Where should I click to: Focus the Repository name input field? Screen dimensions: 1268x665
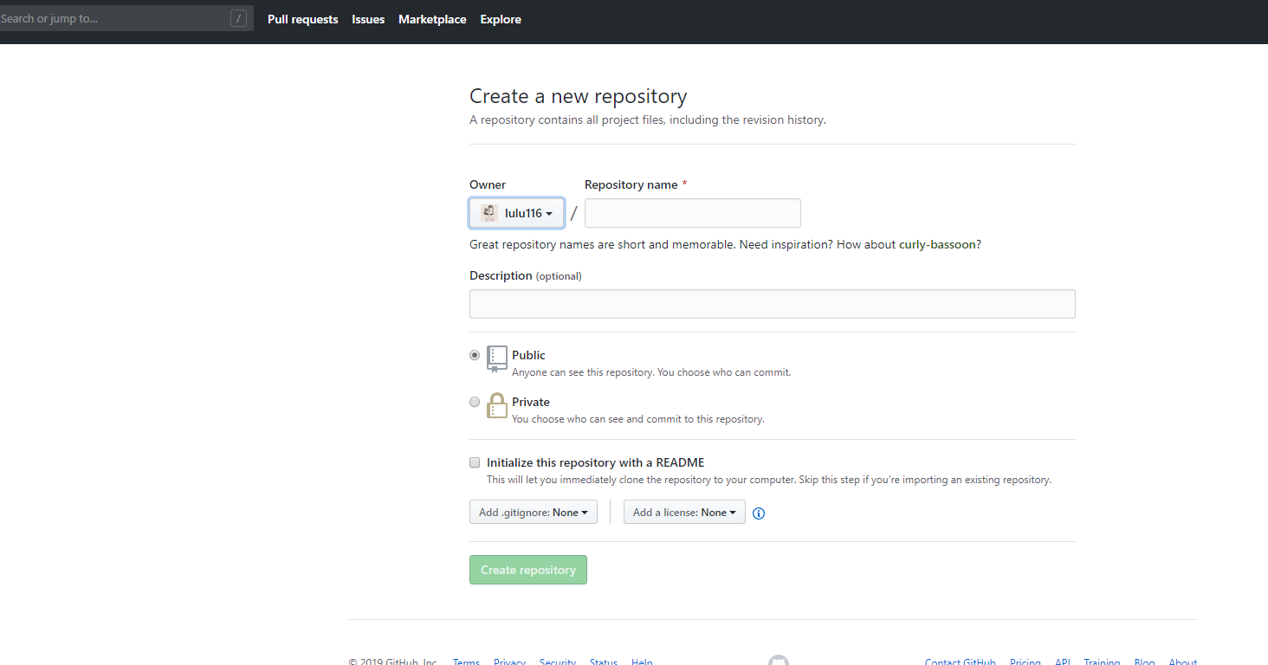coord(693,213)
